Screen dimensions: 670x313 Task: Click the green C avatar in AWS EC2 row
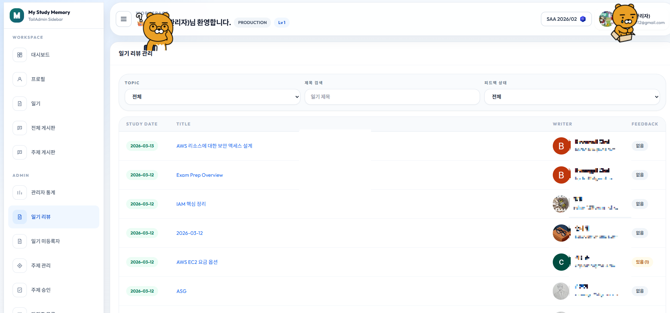tap(561, 262)
